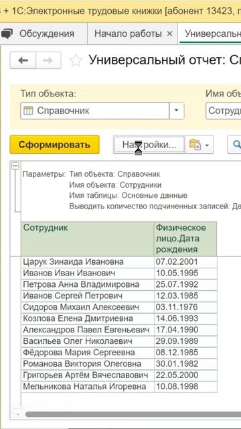Click the magnifier search icon

point(236,145)
